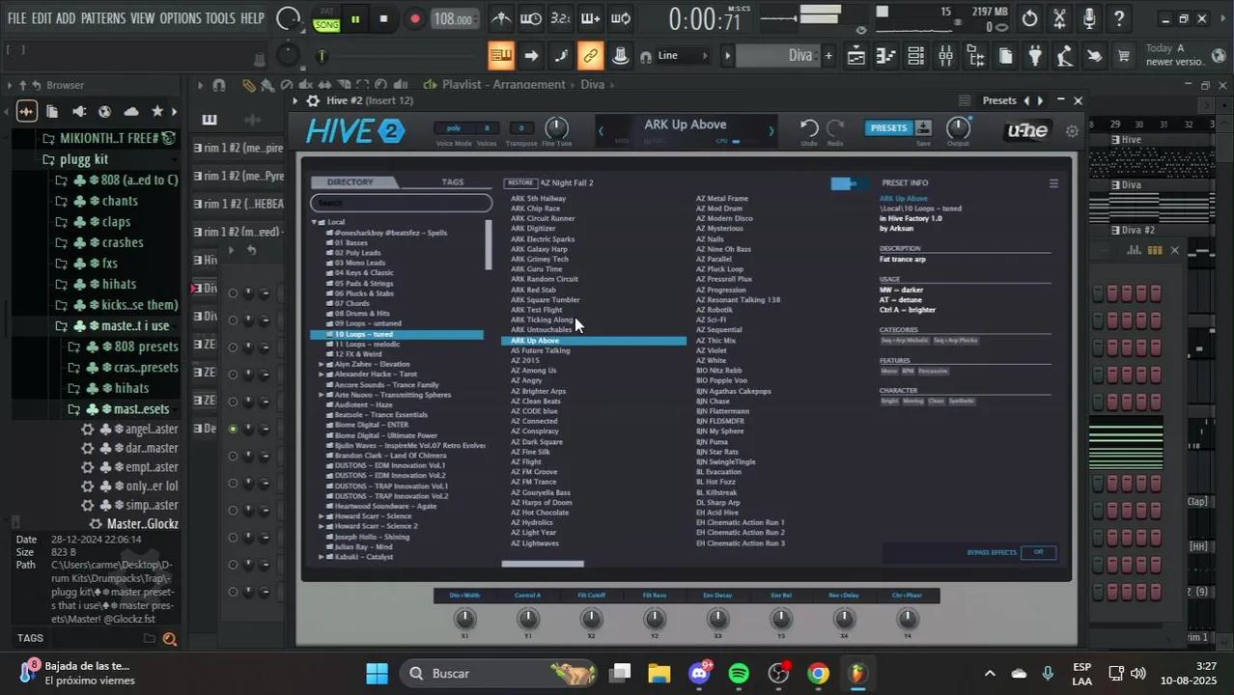Screen dimensions: 1234x695
Task: Click the Presets label in plugin header
Action: pyautogui.click(x=999, y=100)
